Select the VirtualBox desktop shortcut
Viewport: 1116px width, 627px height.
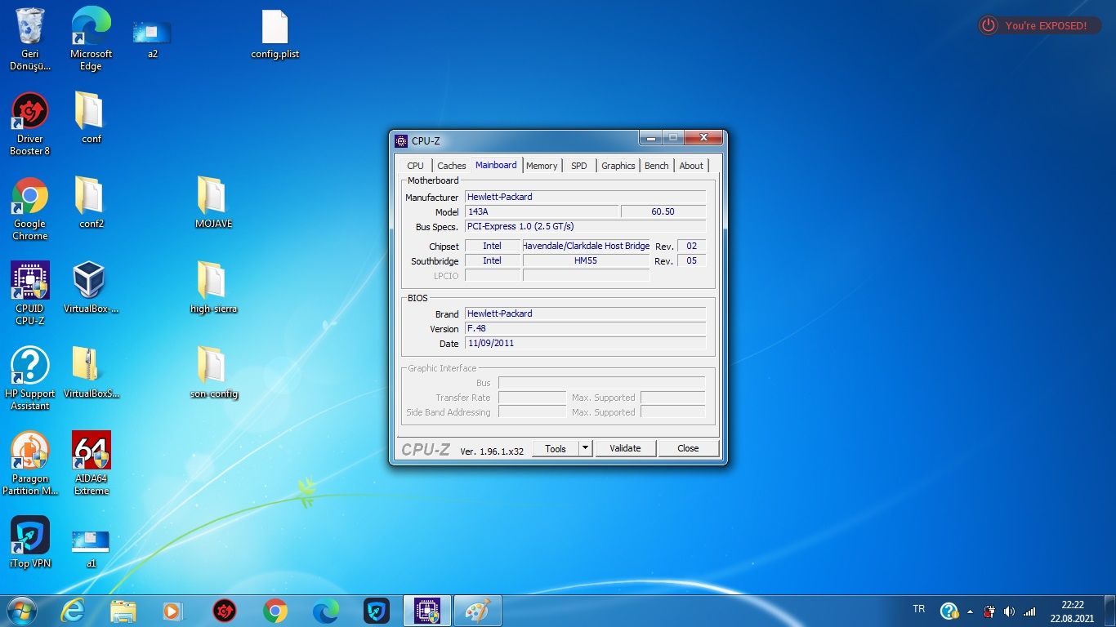[x=92, y=282]
